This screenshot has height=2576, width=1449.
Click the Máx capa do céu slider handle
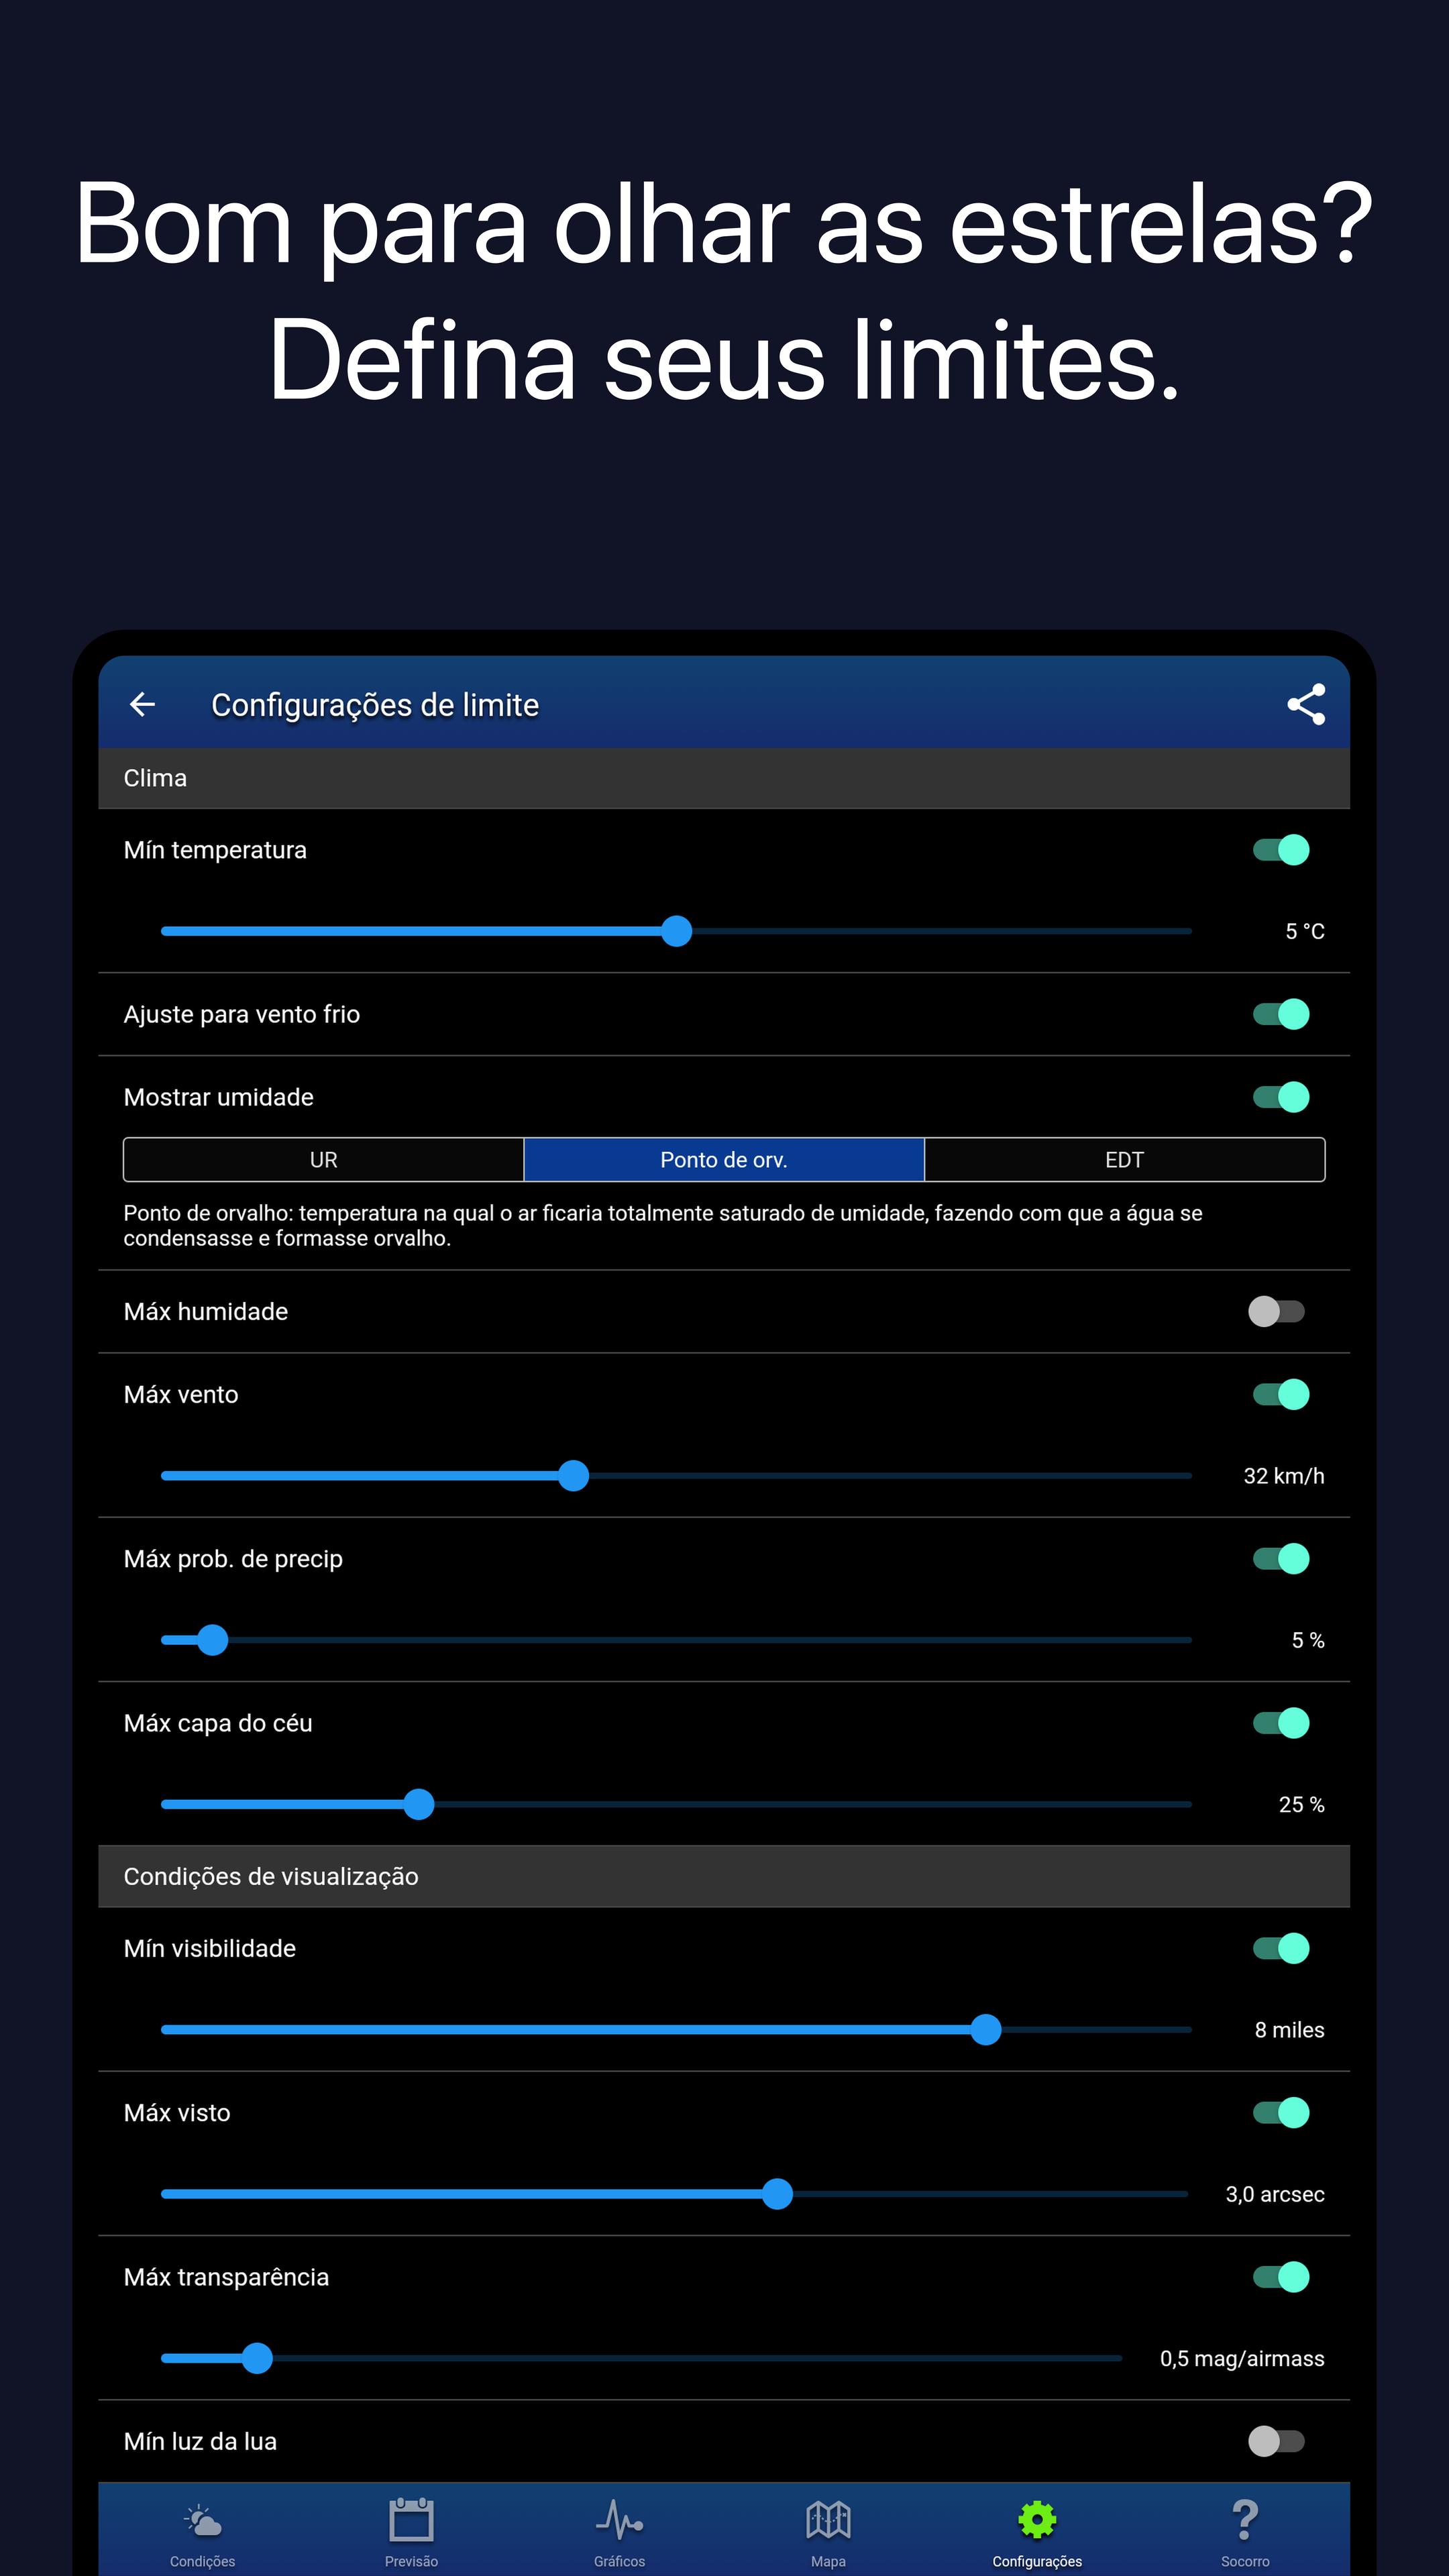419,1804
